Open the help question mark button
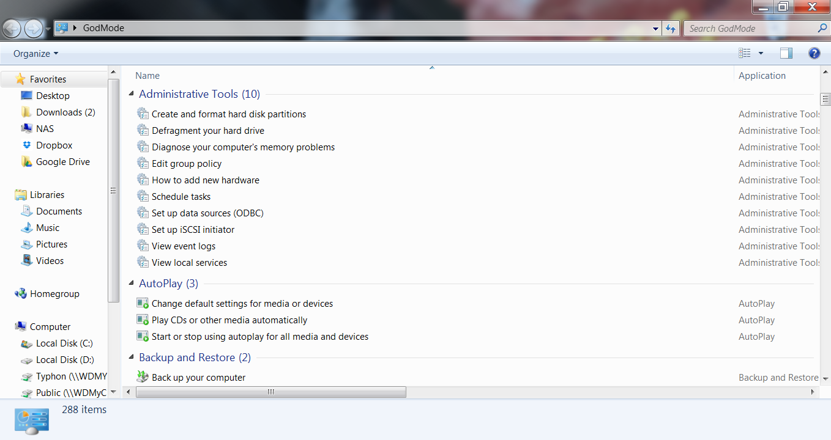 point(814,53)
